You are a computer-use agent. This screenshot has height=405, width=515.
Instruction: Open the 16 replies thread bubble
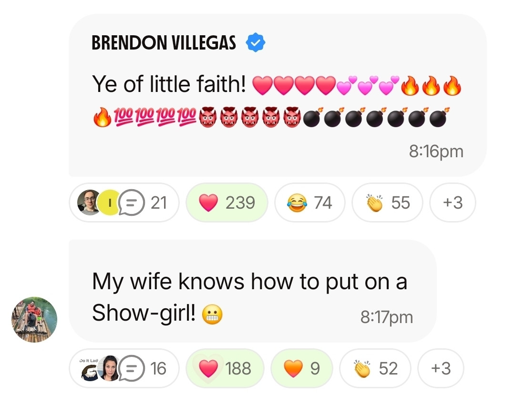pos(124,368)
